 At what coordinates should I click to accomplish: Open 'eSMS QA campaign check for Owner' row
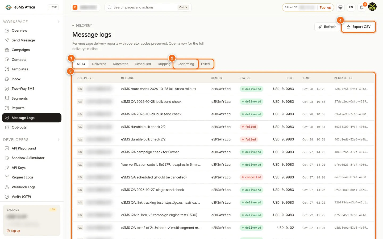(223, 152)
